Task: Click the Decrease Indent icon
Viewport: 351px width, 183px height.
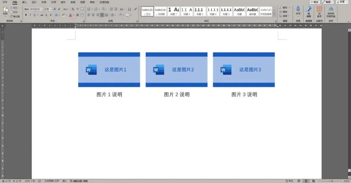Action: [x=111, y=9]
